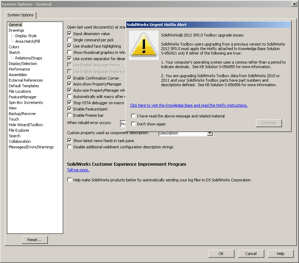Screen dimensions: 299x263
Task: Toggle 'Use shaded face highlighting'
Action: pos(69,46)
